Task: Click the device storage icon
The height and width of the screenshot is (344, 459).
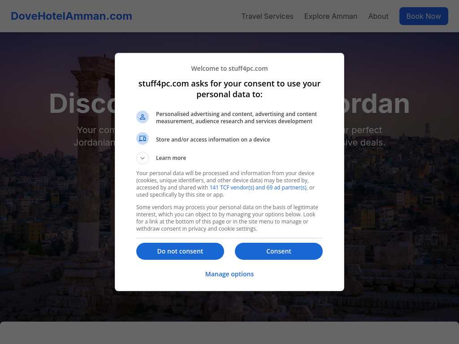Action: (x=143, y=139)
